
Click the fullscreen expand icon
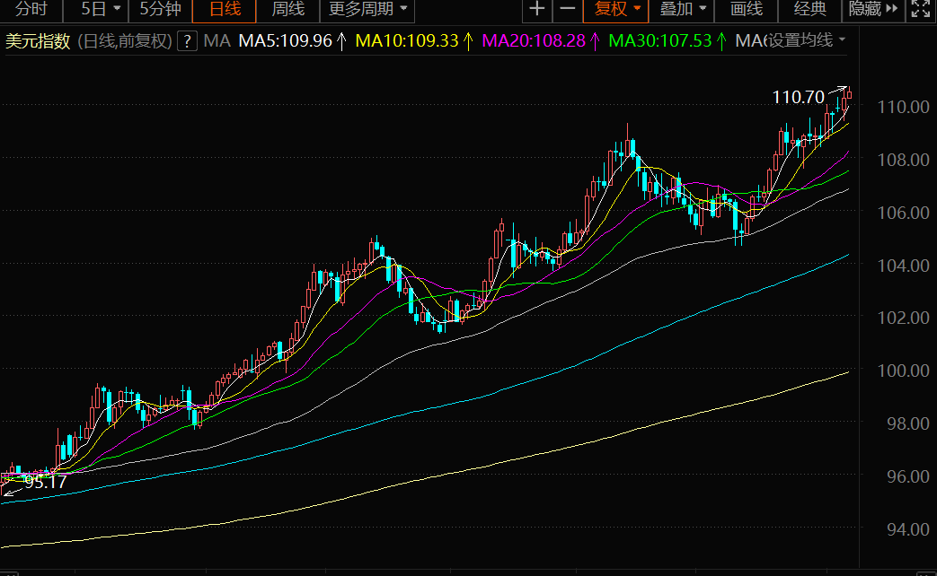click(920, 10)
